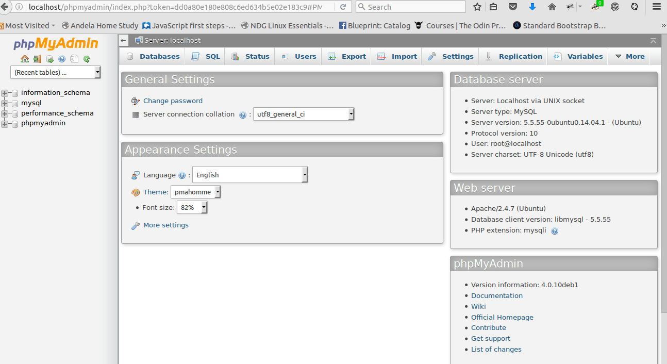Open Firefox downloads arrow icon
The height and width of the screenshot is (364, 667).
coord(532,7)
